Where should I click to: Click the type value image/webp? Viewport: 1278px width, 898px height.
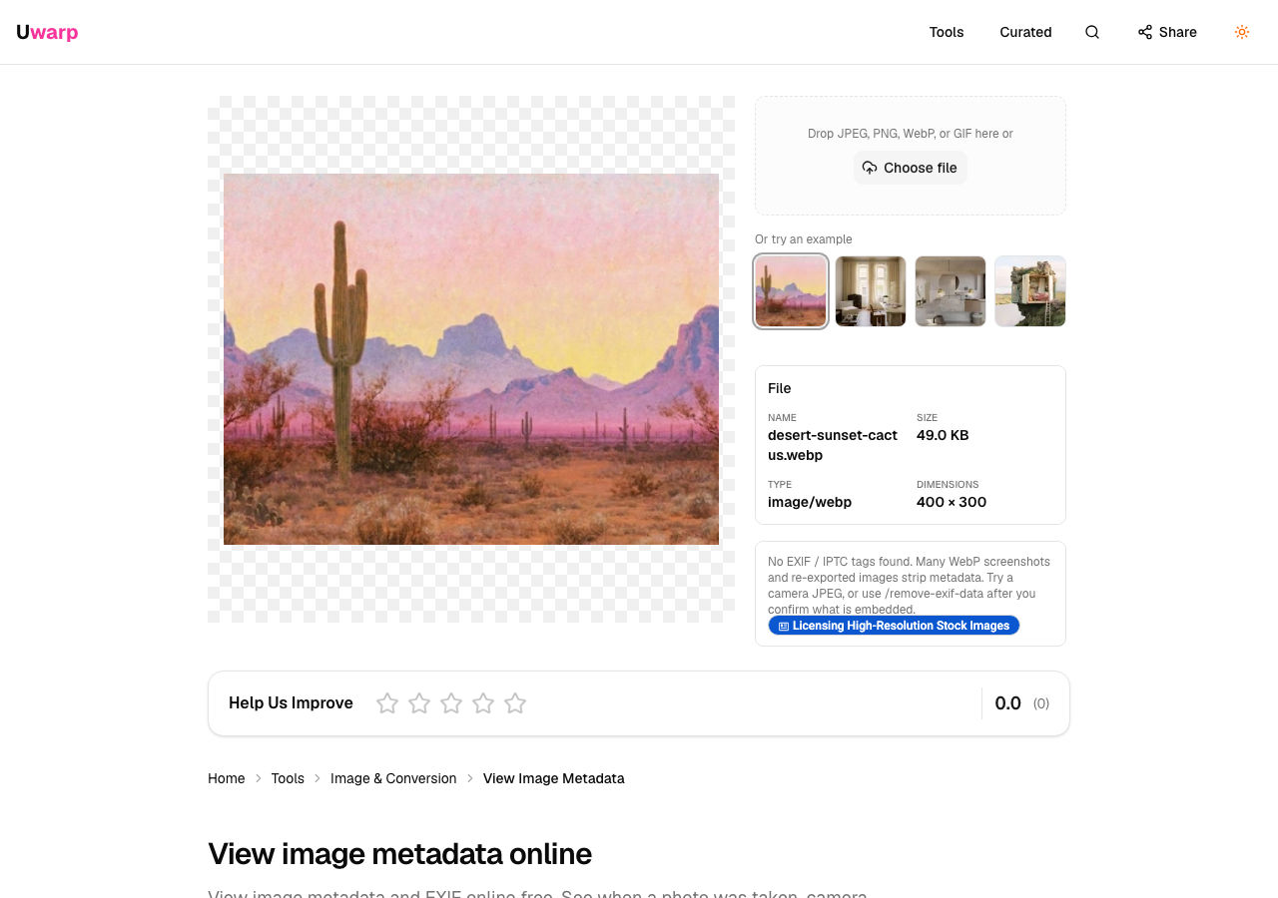point(810,502)
